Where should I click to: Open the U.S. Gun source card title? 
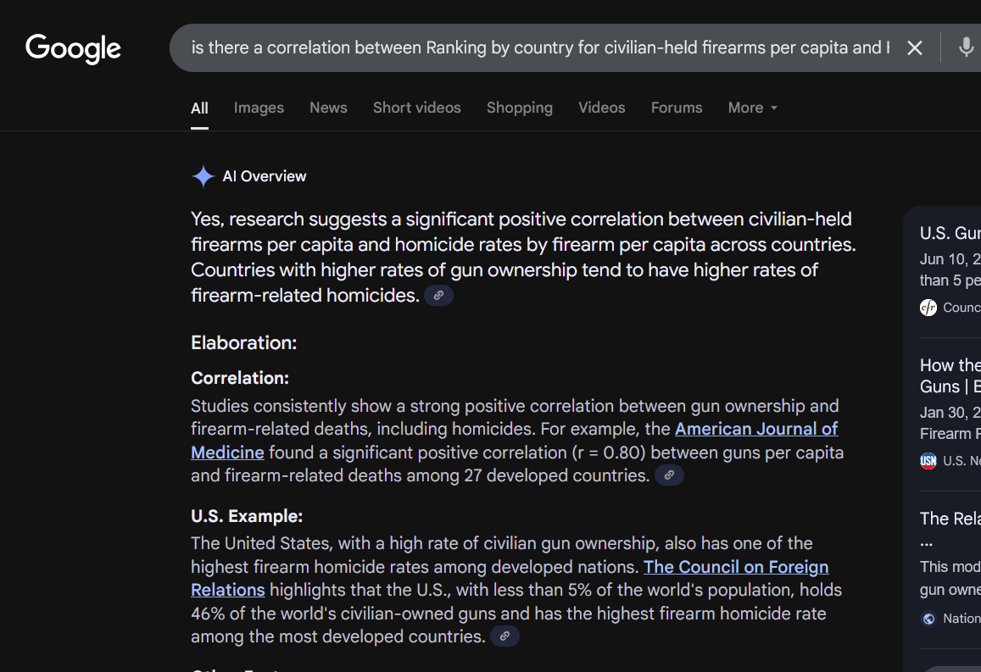(x=950, y=233)
